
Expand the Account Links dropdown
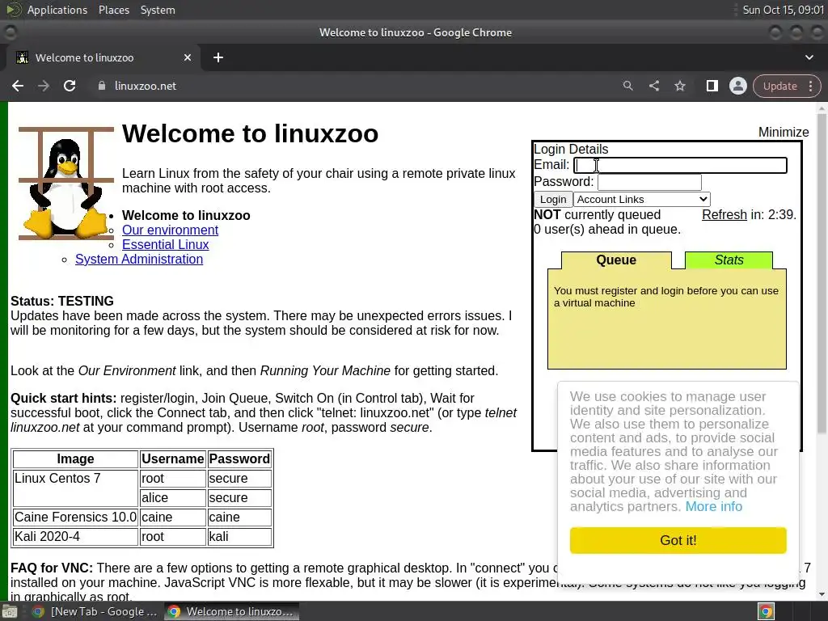641,199
